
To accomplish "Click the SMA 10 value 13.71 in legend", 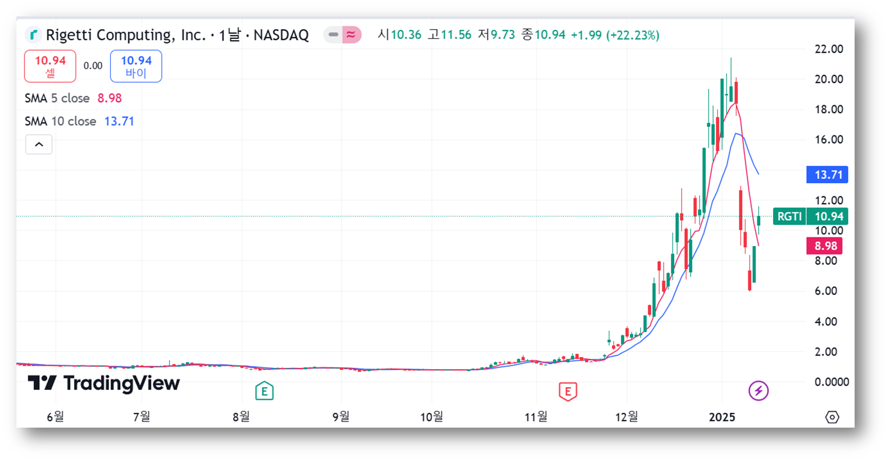I will [x=119, y=121].
